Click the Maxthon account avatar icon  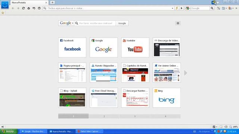pyautogui.click(x=213, y=3)
